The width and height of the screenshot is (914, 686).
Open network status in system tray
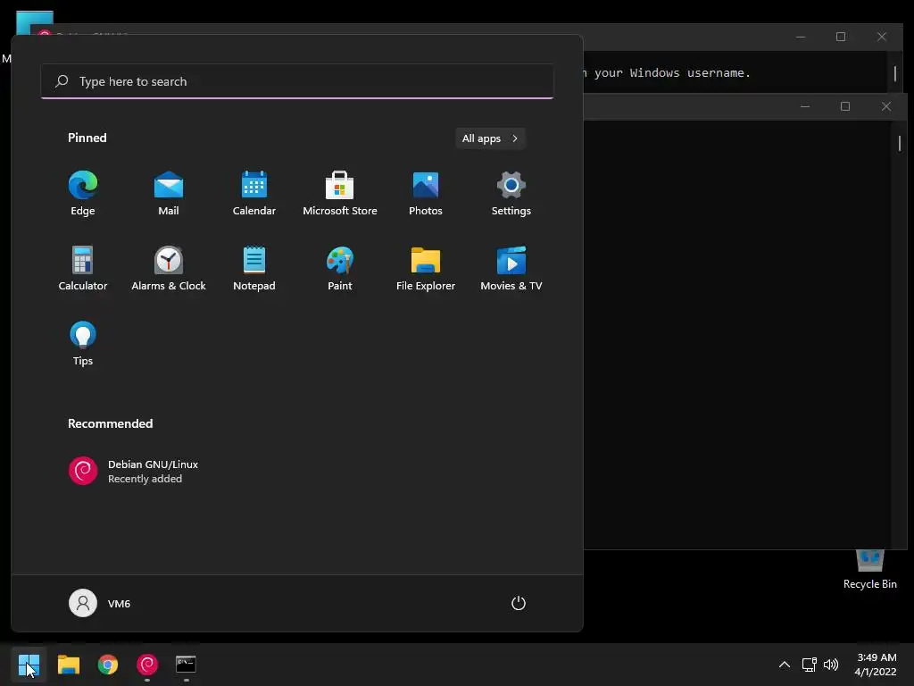[809, 665]
